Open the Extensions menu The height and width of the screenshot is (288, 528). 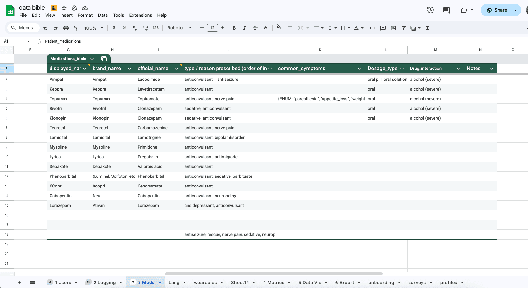pos(140,15)
